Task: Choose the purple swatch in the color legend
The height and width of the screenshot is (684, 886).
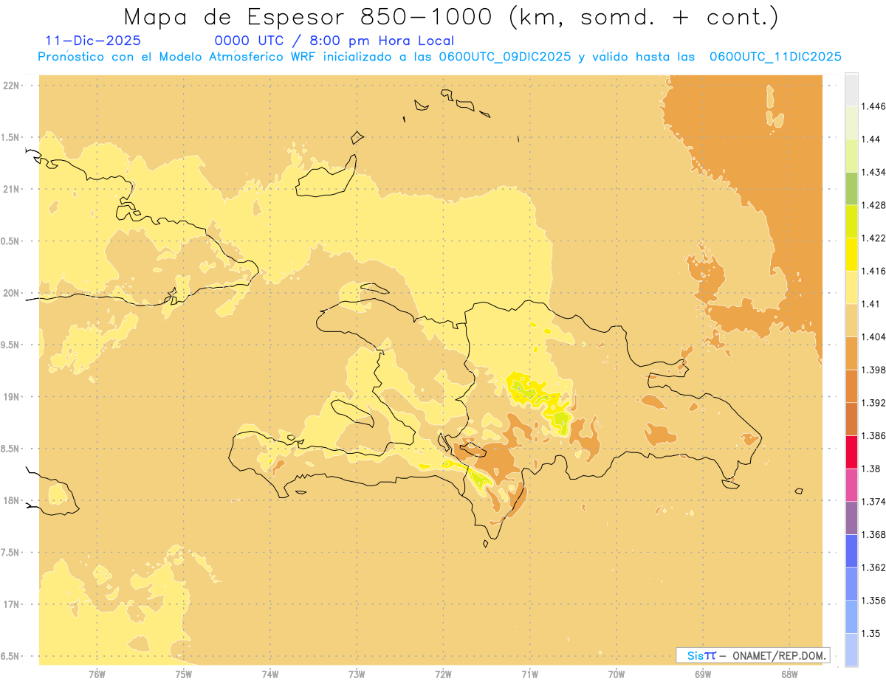Action: point(851,518)
